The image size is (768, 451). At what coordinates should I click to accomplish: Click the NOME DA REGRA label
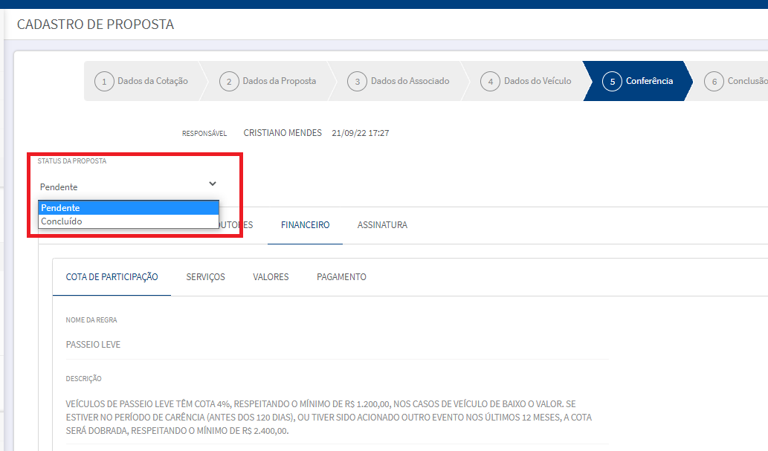pos(91,319)
